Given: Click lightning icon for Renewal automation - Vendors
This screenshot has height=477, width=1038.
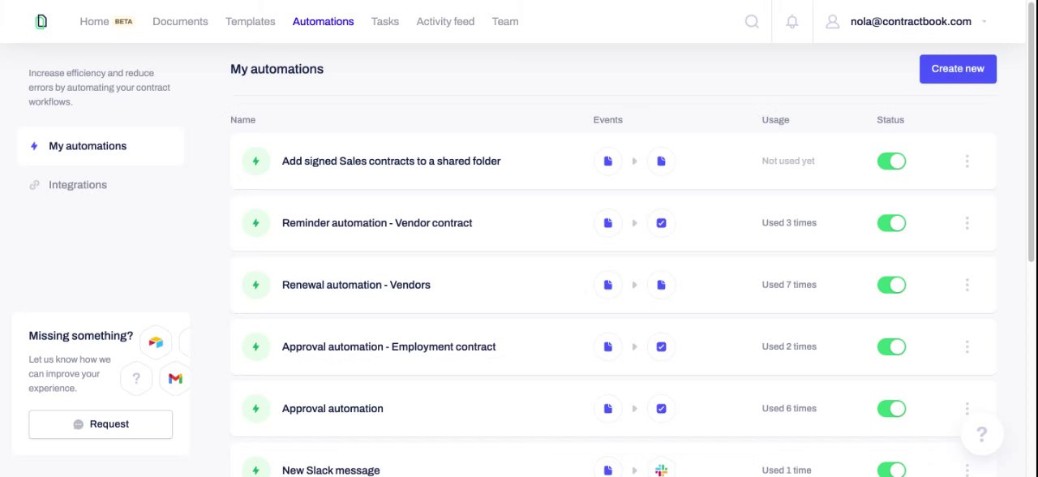Looking at the screenshot, I should (255, 285).
